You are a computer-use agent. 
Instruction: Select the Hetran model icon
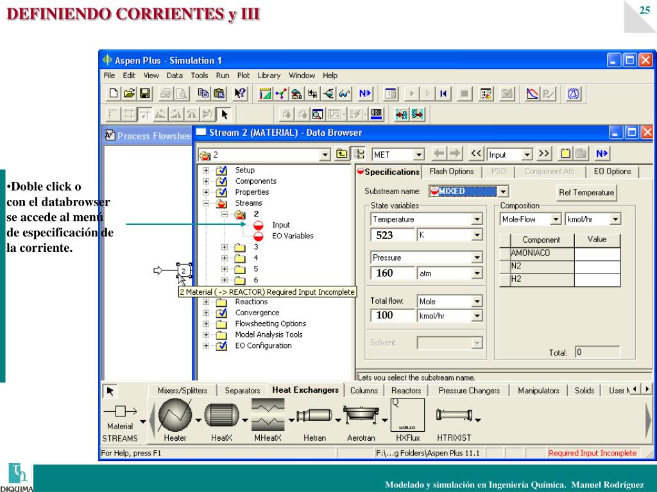(314, 415)
